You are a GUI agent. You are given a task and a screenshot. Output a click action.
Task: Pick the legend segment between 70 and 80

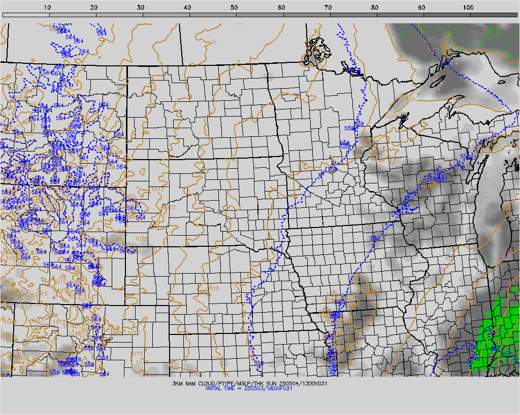point(353,15)
